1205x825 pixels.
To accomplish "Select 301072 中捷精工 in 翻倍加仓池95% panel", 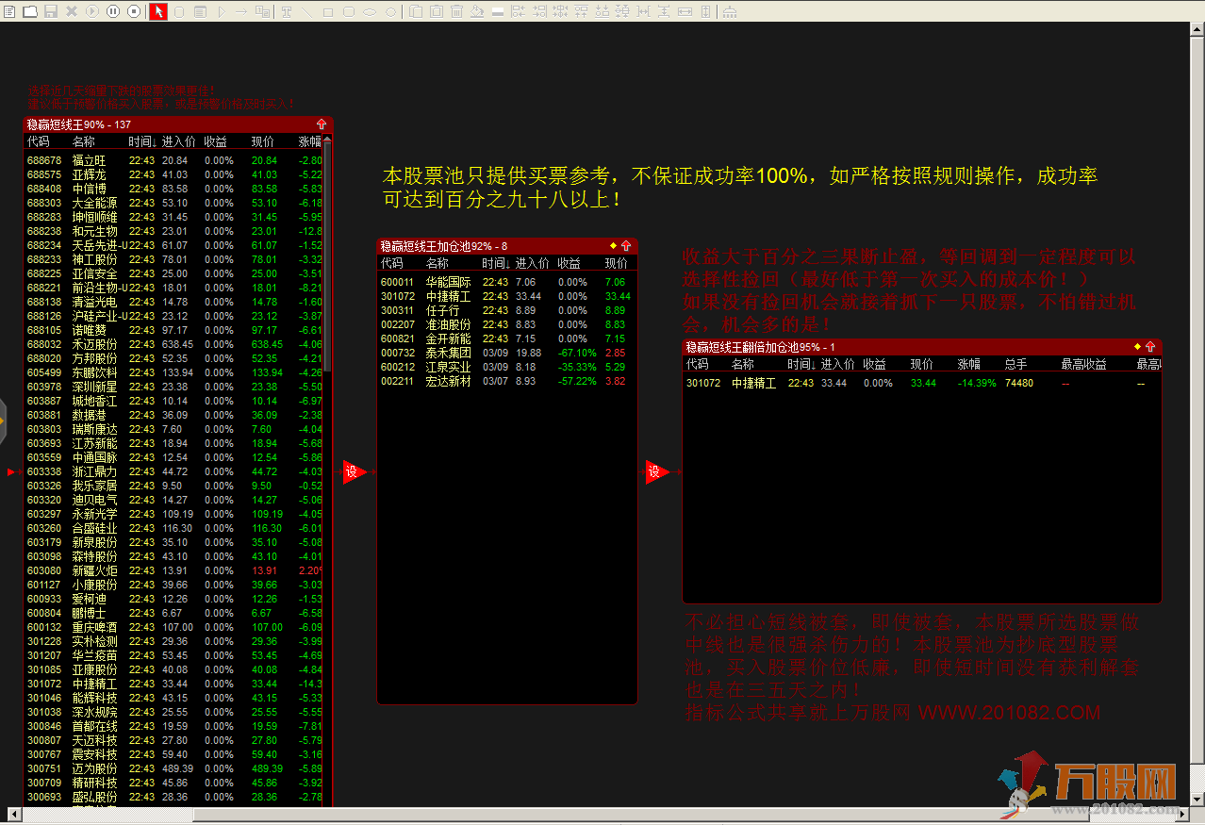I will [921, 383].
